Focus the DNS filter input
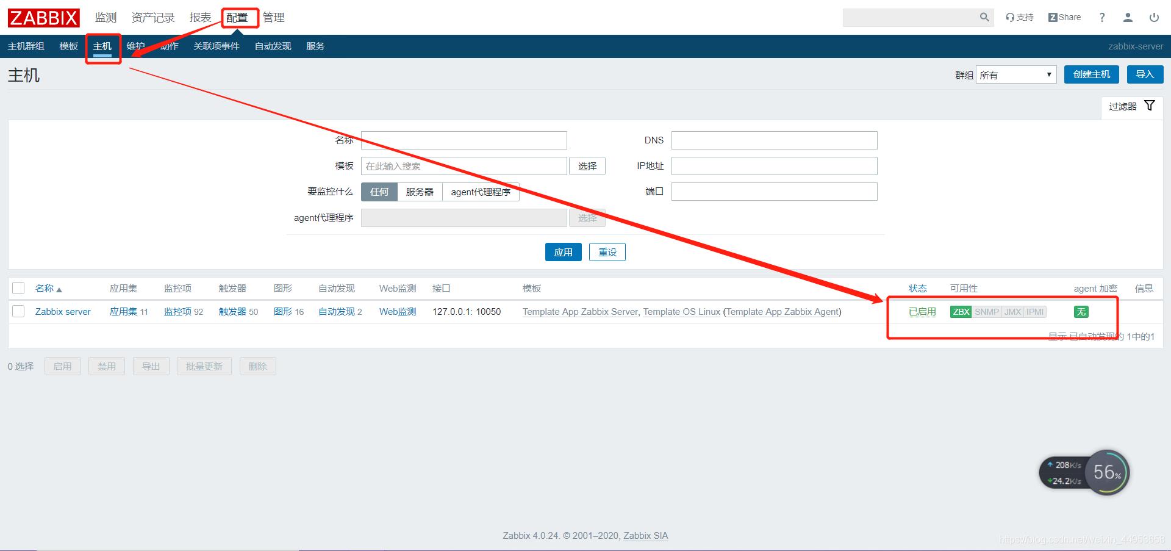Screen dimensions: 1171x551 click(x=775, y=140)
